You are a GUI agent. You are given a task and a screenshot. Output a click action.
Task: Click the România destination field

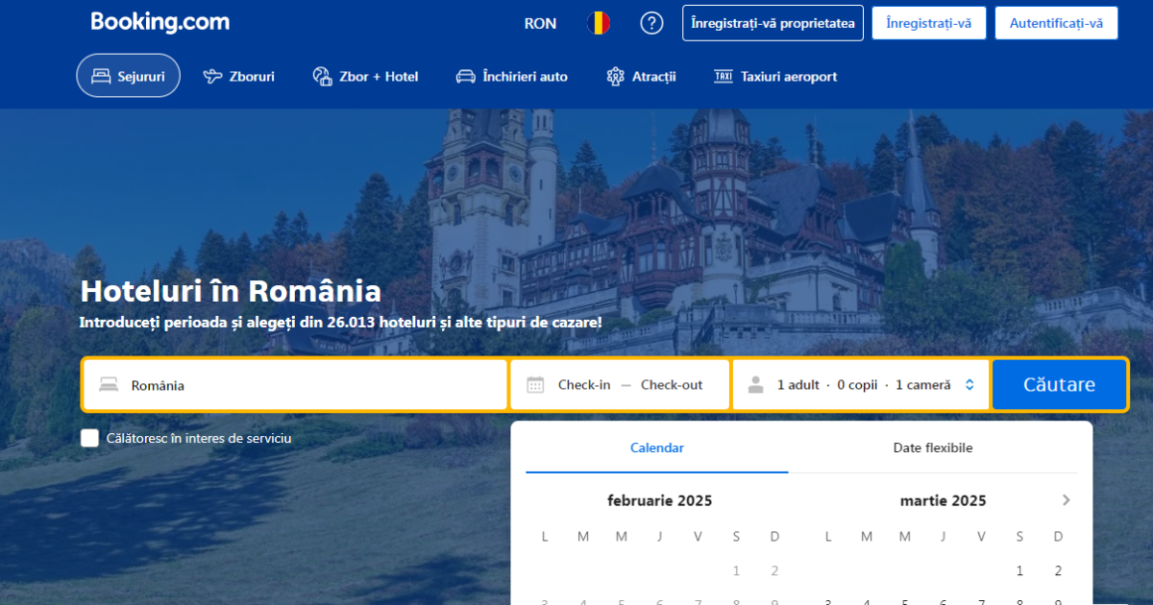(288, 383)
